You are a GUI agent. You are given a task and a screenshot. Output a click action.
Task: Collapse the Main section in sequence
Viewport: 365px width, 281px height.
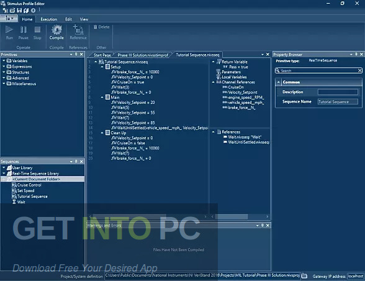pyautogui.click(x=102, y=97)
